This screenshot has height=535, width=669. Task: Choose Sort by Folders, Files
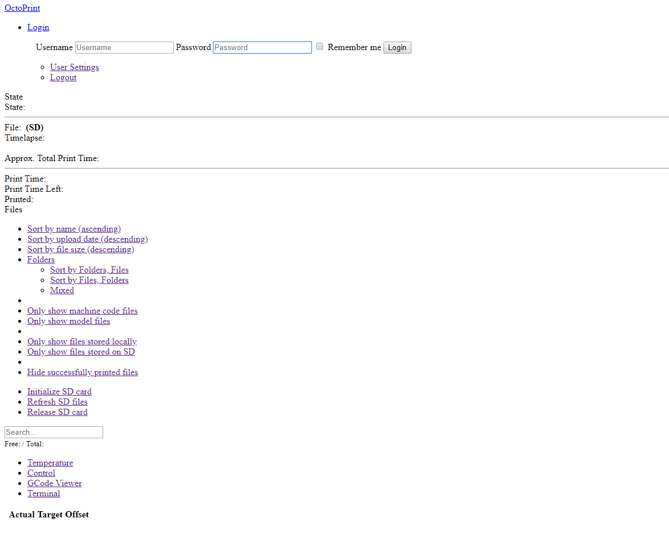(89, 270)
